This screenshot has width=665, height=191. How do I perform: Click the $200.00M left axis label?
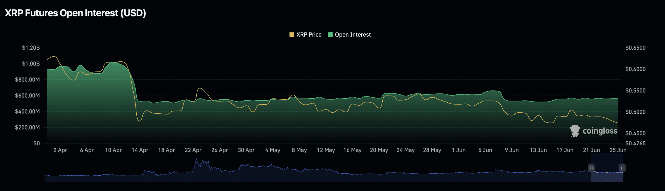(x=27, y=127)
